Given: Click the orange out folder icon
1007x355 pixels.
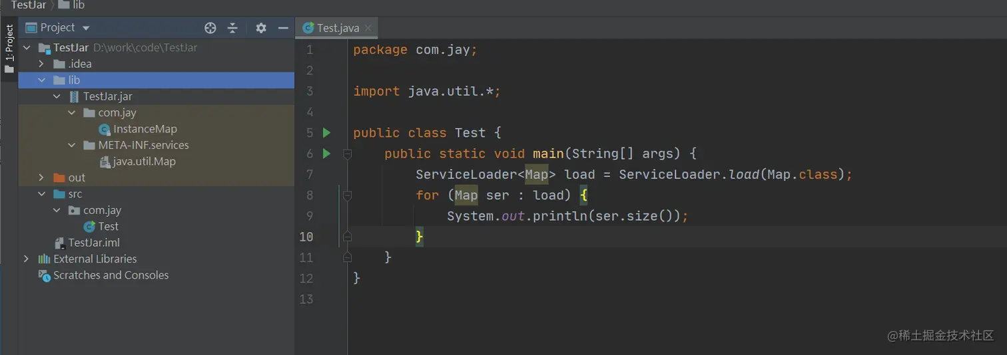Looking at the screenshot, I should (59, 177).
